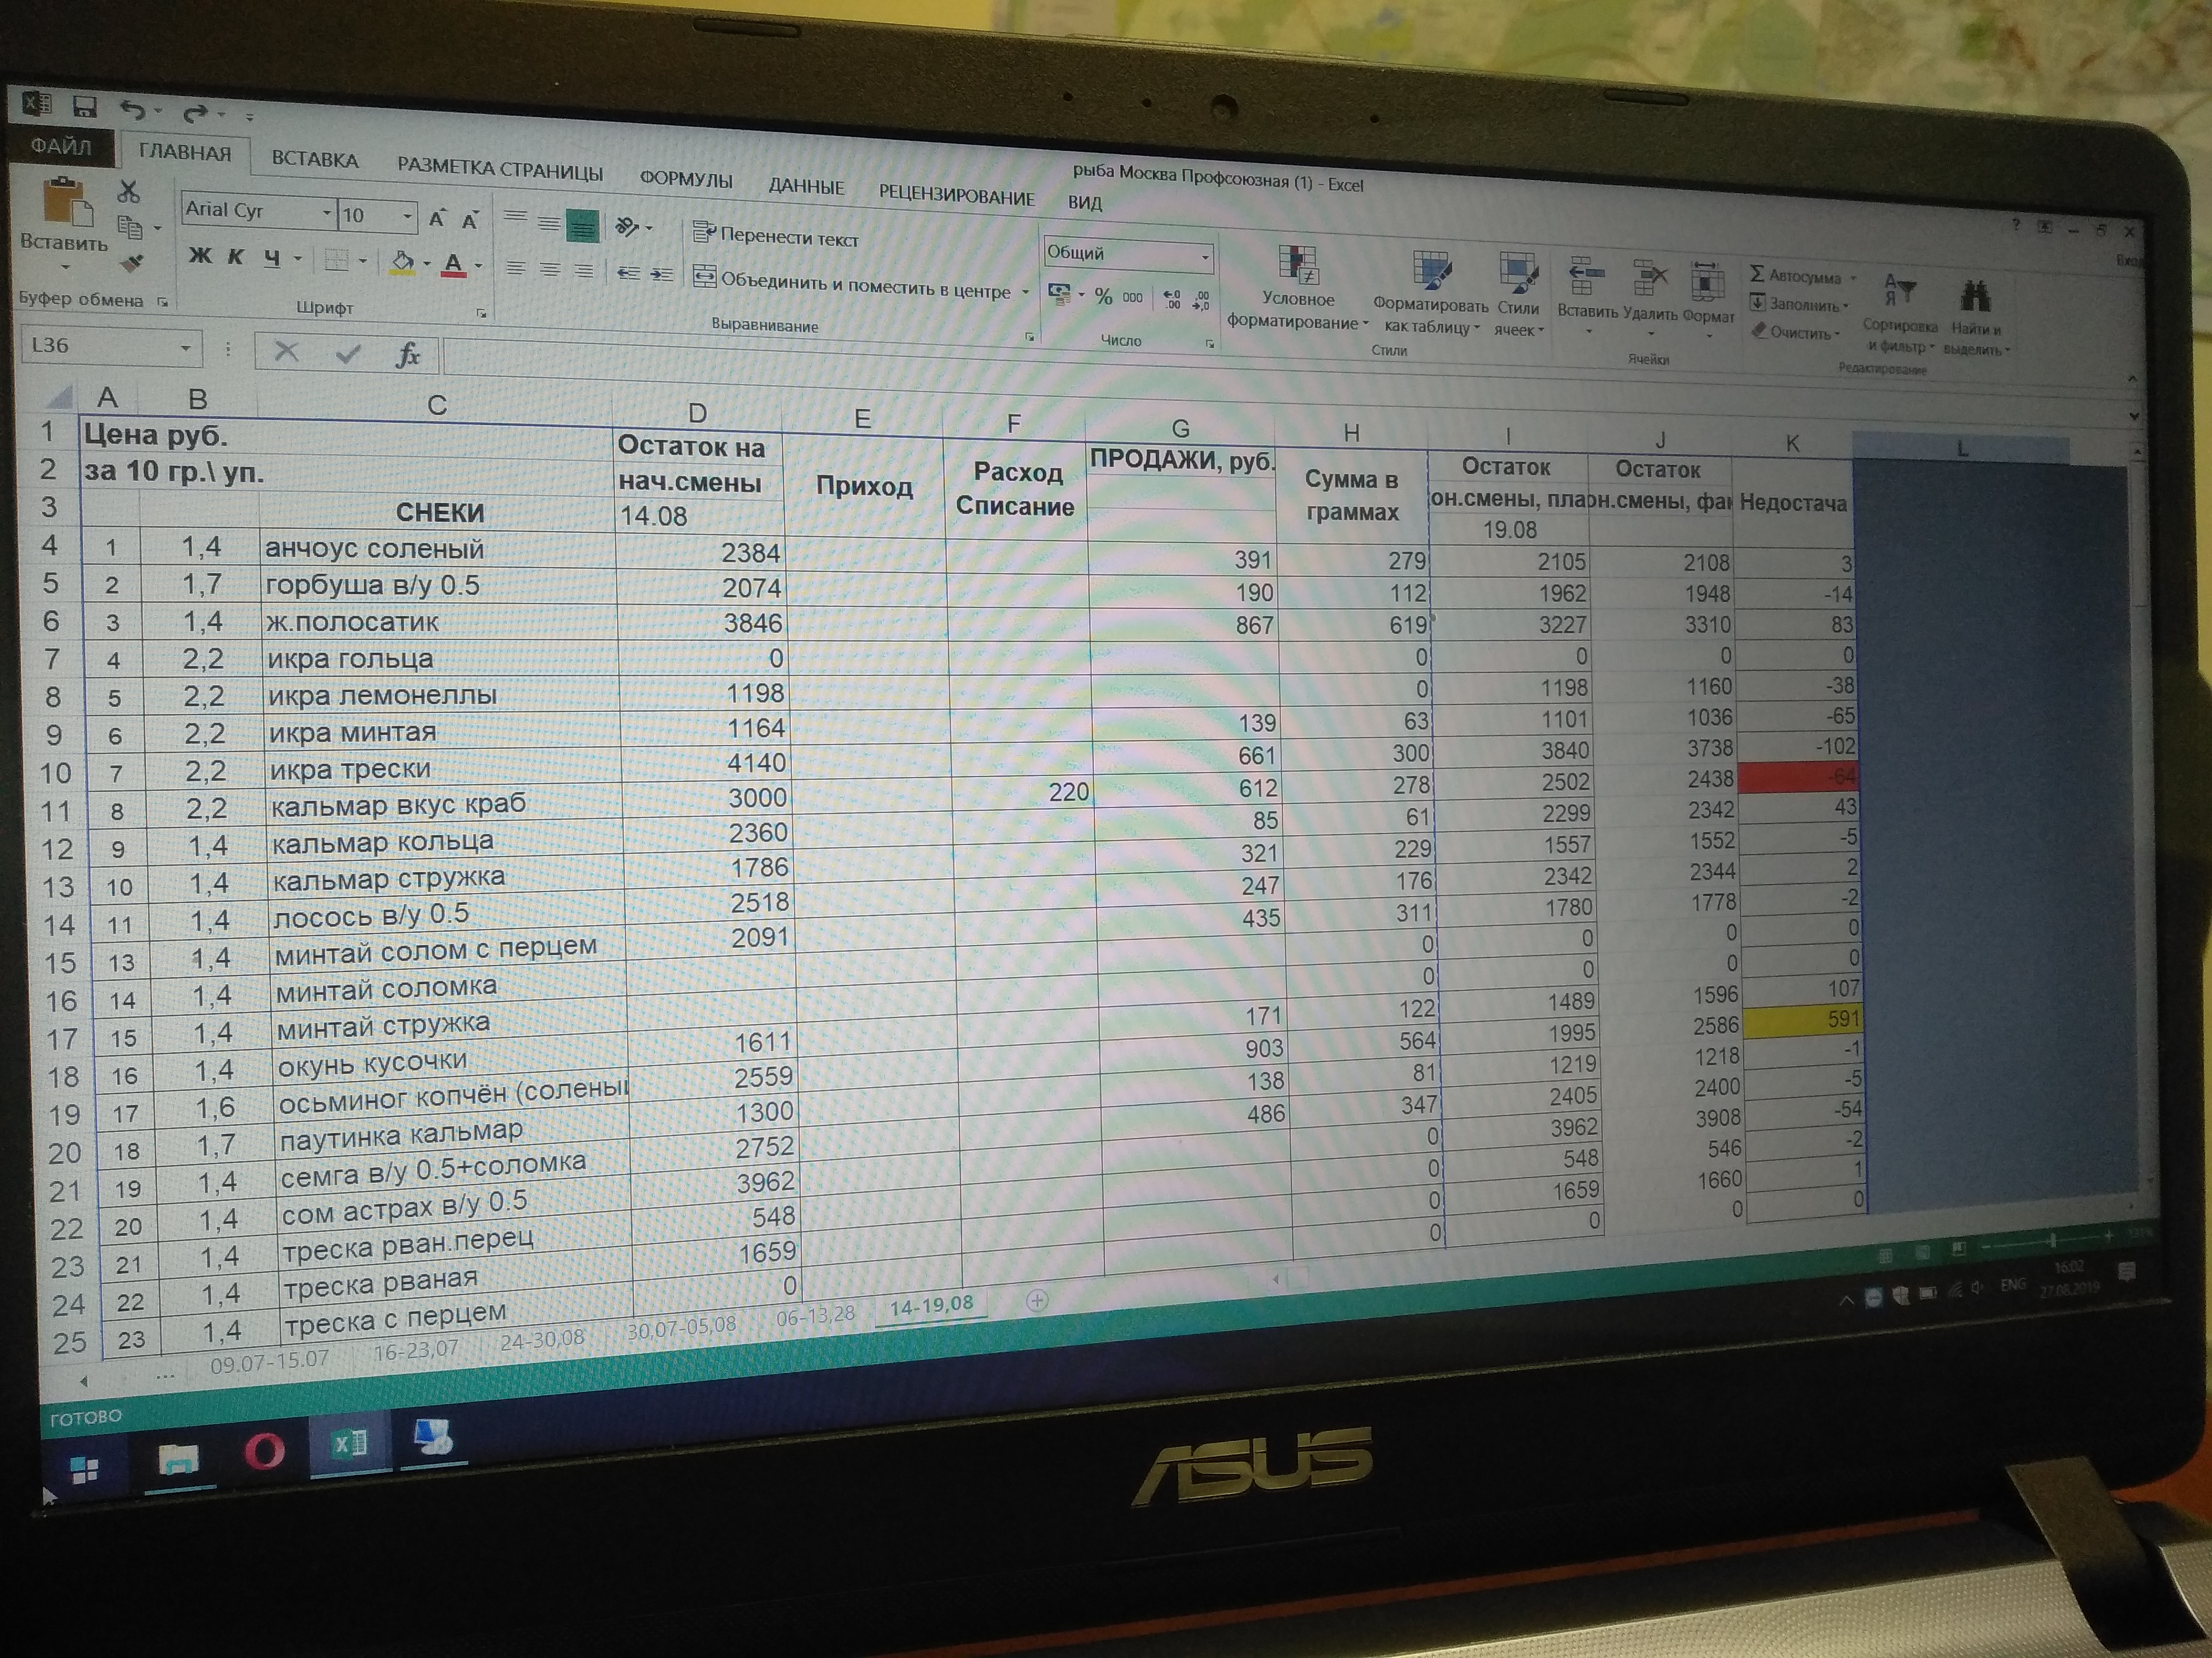
Task: Click the font color red A swatch
Action: pyautogui.click(x=453, y=264)
